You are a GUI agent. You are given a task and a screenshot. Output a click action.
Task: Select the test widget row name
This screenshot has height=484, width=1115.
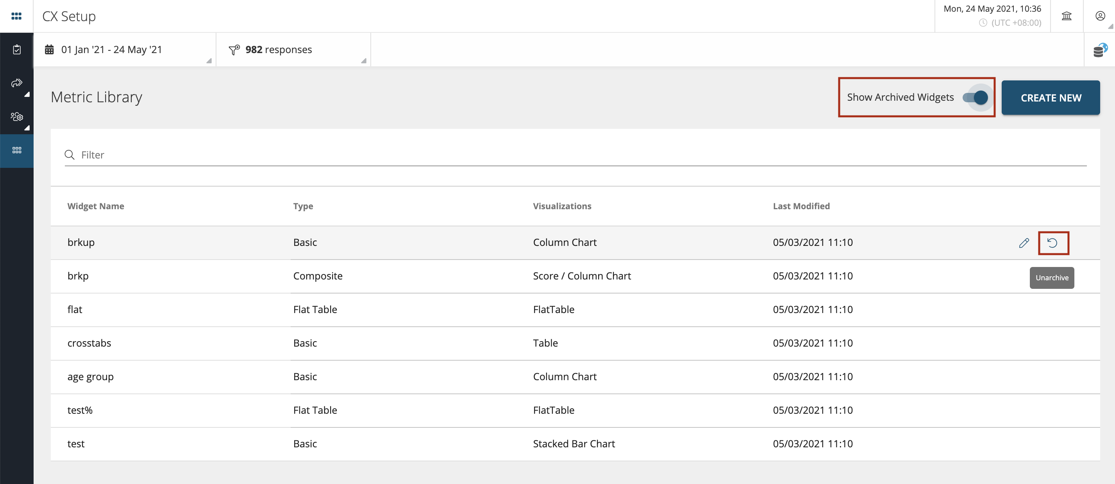tap(76, 444)
